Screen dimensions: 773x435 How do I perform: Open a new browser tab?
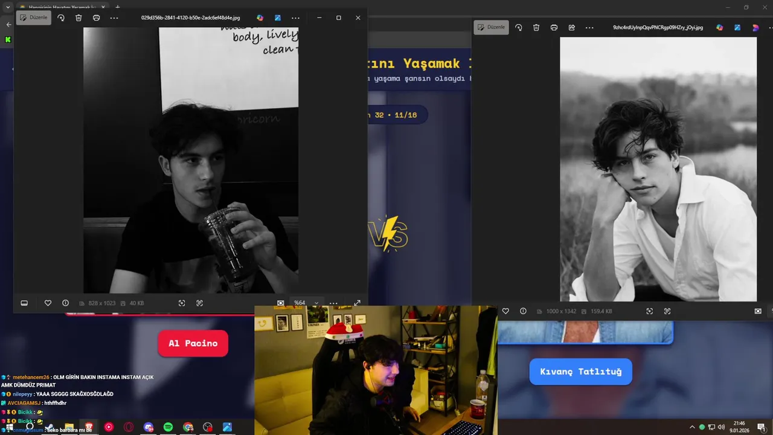118,7
